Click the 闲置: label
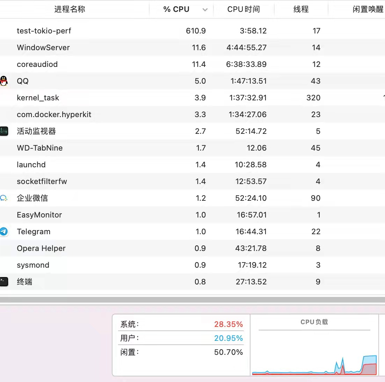 pyautogui.click(x=129, y=352)
